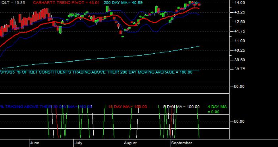Click the 50.00 label in the bottom panel
Screen dimensions: 278x147
click(239, 122)
